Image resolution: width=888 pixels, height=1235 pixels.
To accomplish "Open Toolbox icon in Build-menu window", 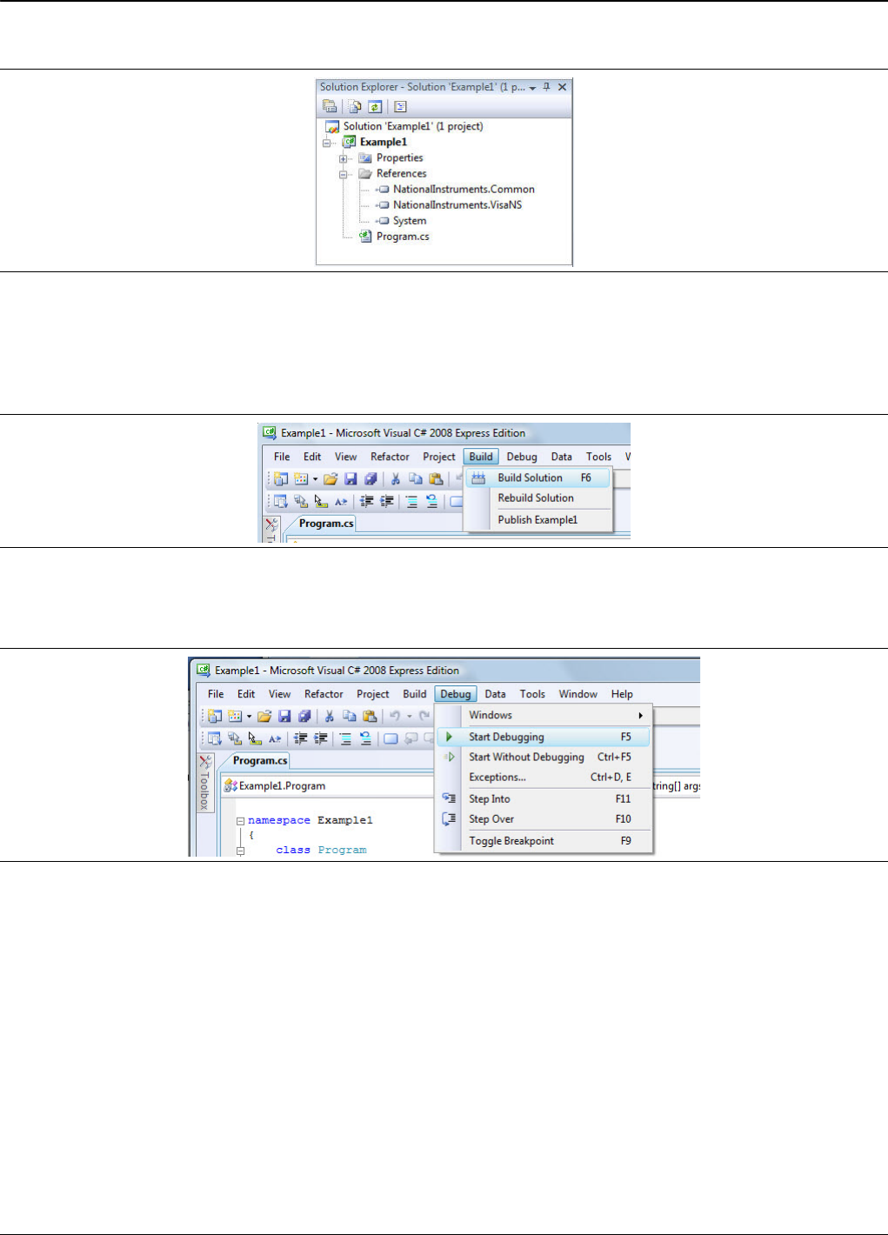I will pyautogui.click(x=272, y=524).
